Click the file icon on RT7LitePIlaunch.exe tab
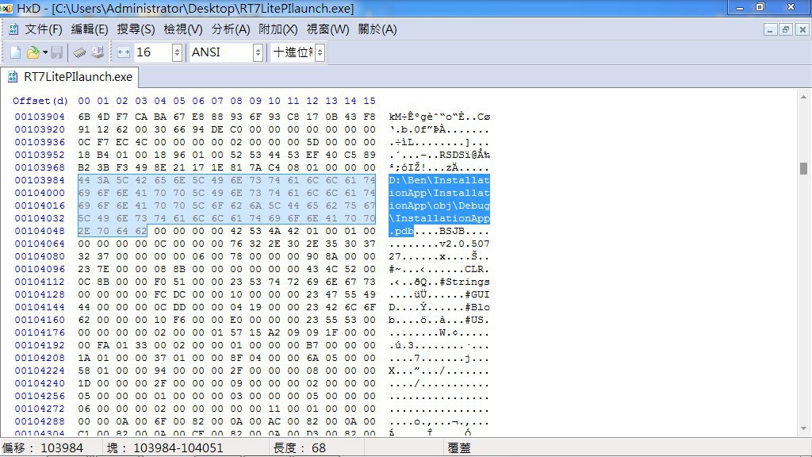The height and width of the screenshot is (457, 812). click(13, 77)
